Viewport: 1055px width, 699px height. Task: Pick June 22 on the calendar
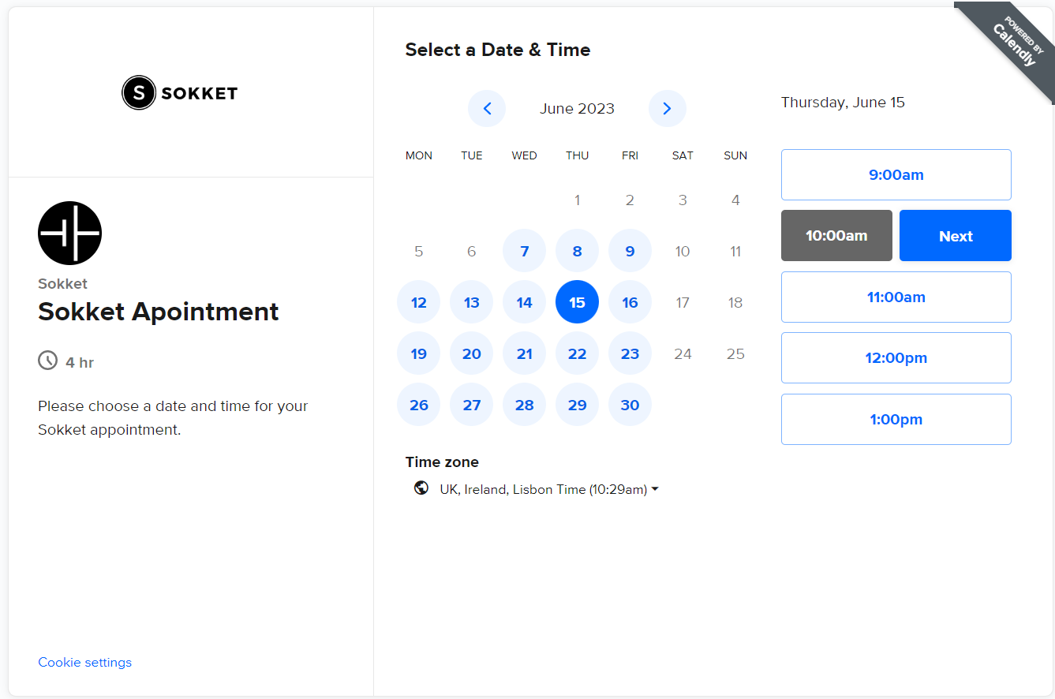pyautogui.click(x=578, y=354)
